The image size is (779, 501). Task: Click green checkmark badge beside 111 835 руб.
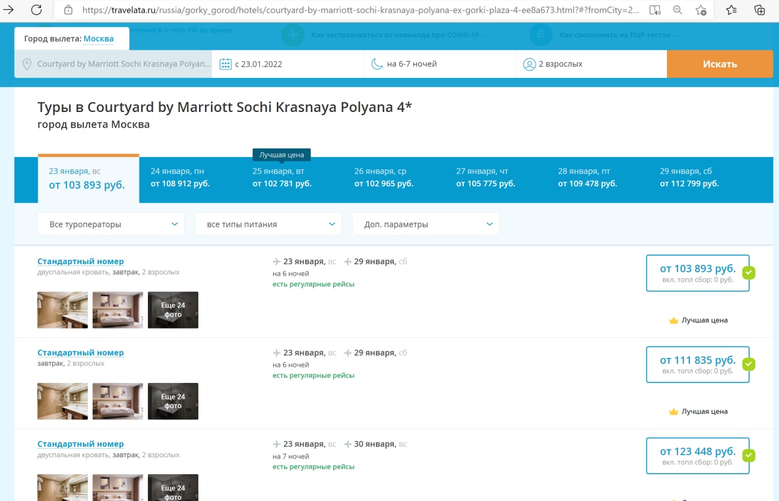(749, 364)
